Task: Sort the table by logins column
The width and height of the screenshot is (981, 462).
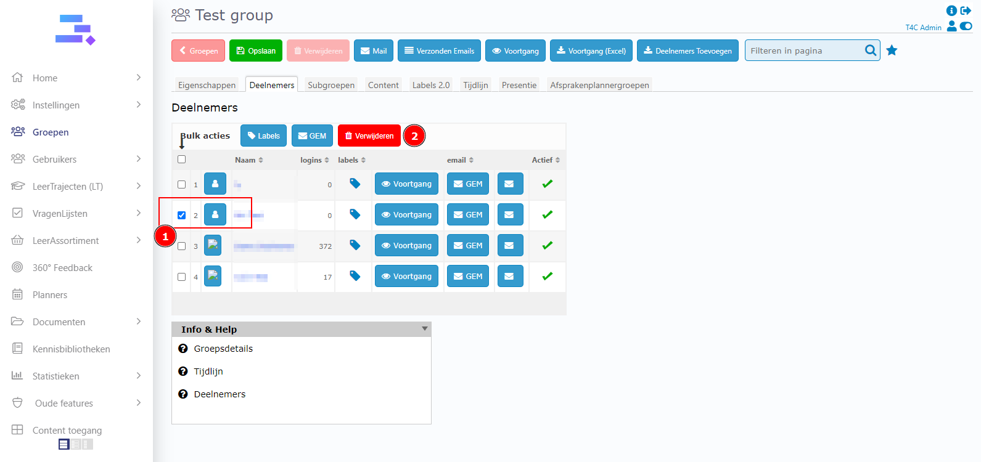Action: click(314, 160)
